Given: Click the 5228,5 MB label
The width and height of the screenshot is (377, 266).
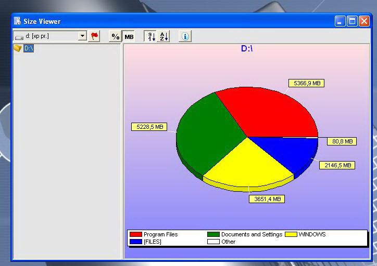Looking at the screenshot, I should coord(149,127).
